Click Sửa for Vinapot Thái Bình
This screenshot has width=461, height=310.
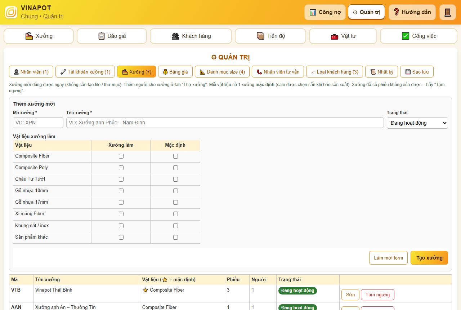(350, 294)
